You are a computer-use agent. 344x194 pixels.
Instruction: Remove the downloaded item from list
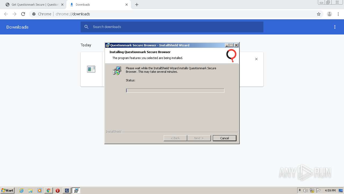(x=256, y=59)
